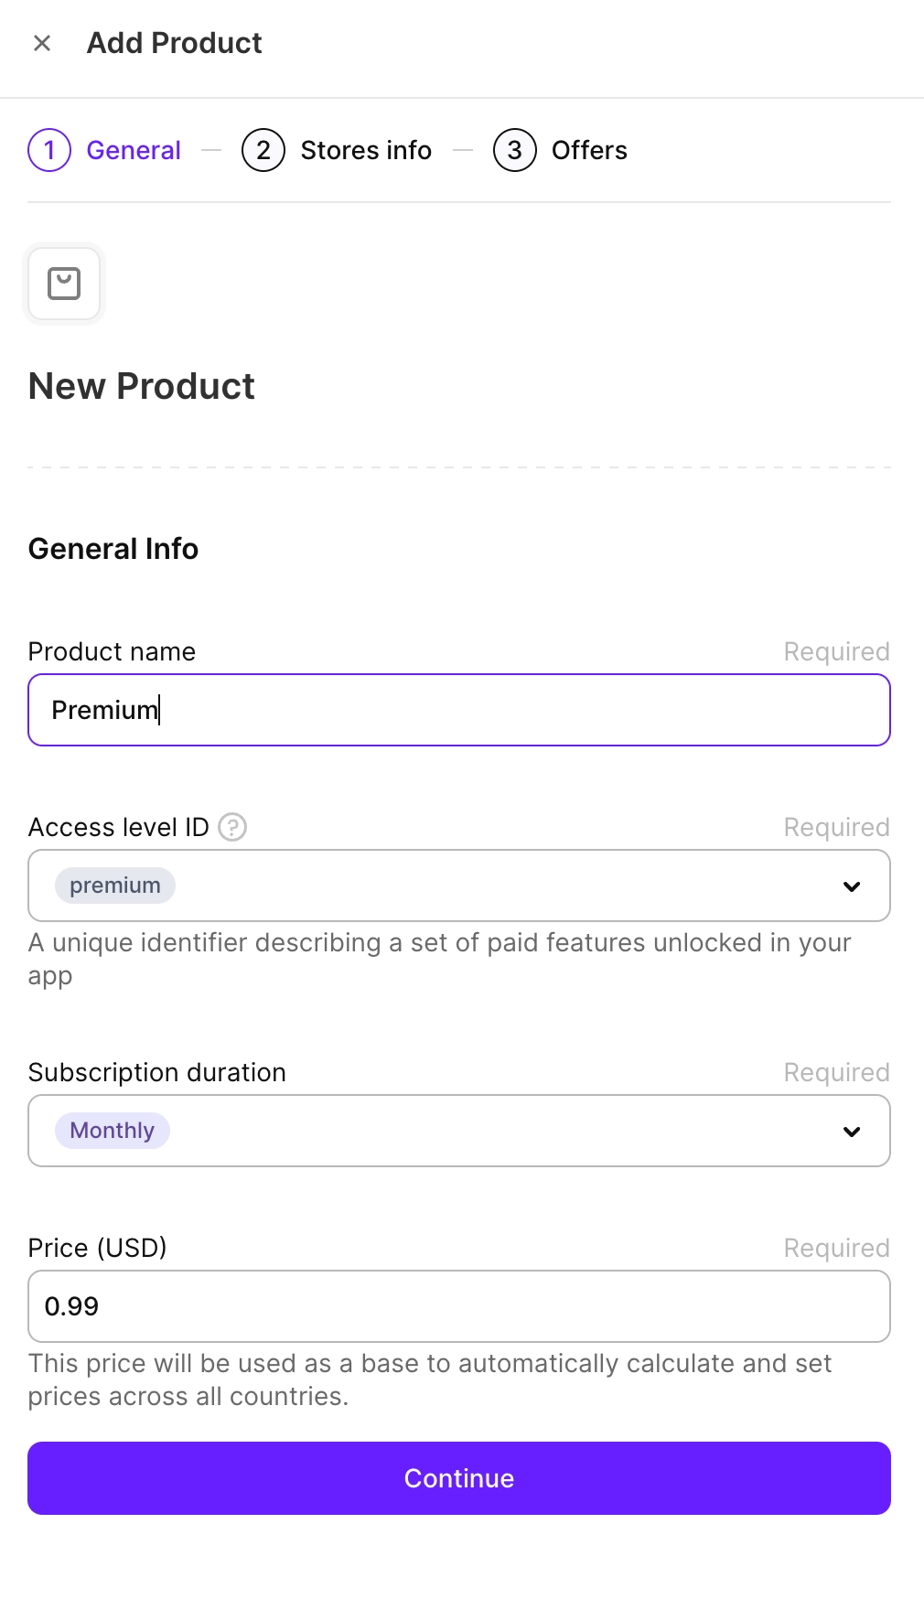
Task: Select the premium tag chip
Action: tap(114, 885)
